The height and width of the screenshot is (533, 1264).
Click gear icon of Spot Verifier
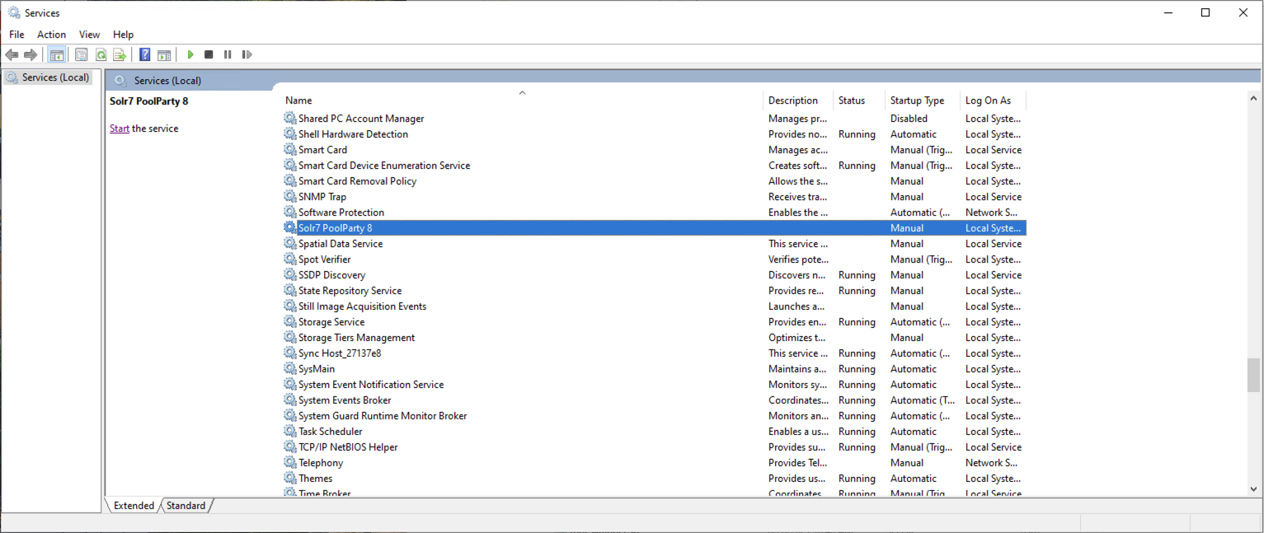[x=290, y=259]
